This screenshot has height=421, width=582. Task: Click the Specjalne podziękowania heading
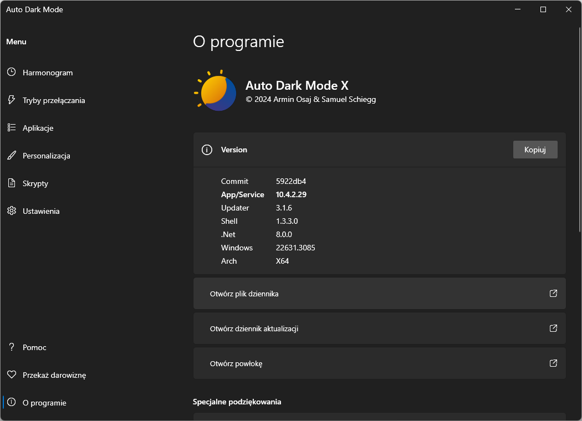[237, 402]
